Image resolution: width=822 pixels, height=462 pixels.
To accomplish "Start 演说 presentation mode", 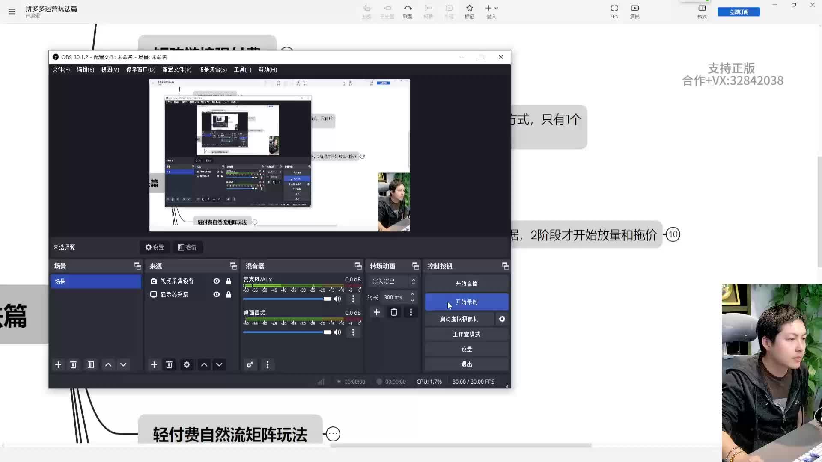I will [x=635, y=12].
